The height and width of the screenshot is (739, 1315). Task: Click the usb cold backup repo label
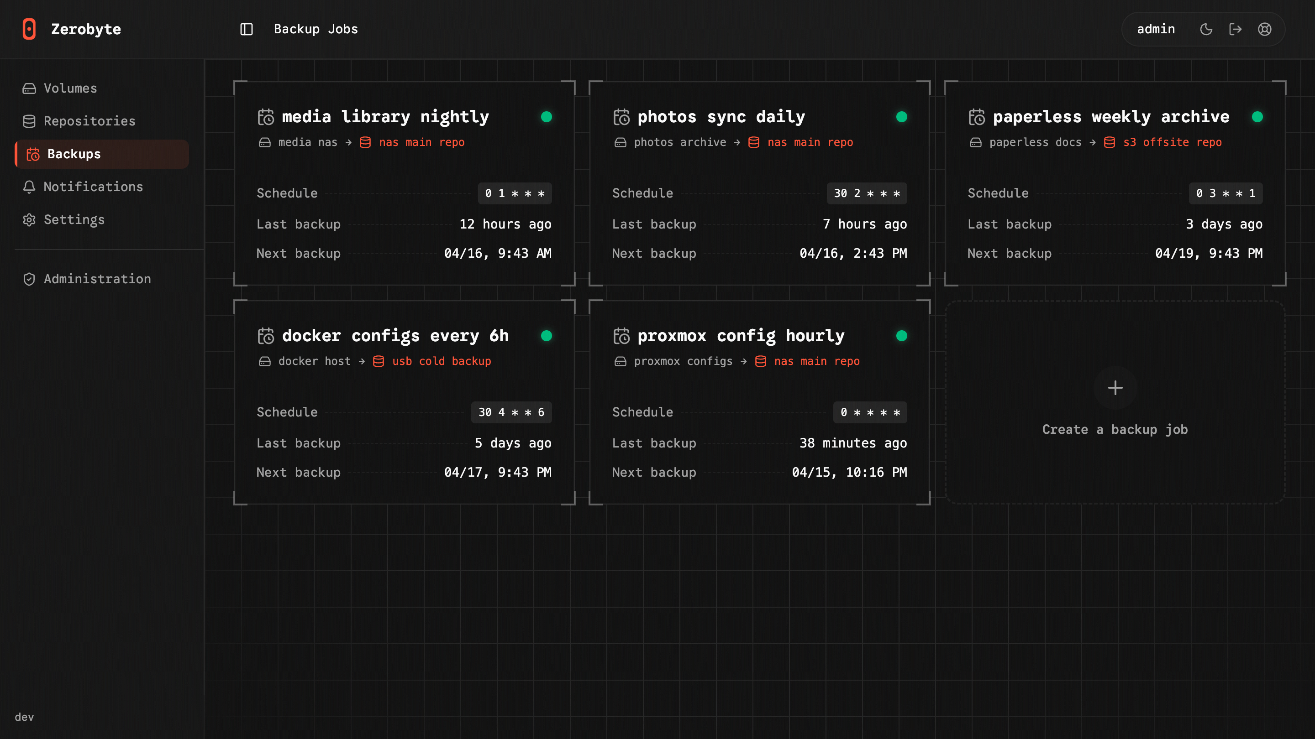442,361
